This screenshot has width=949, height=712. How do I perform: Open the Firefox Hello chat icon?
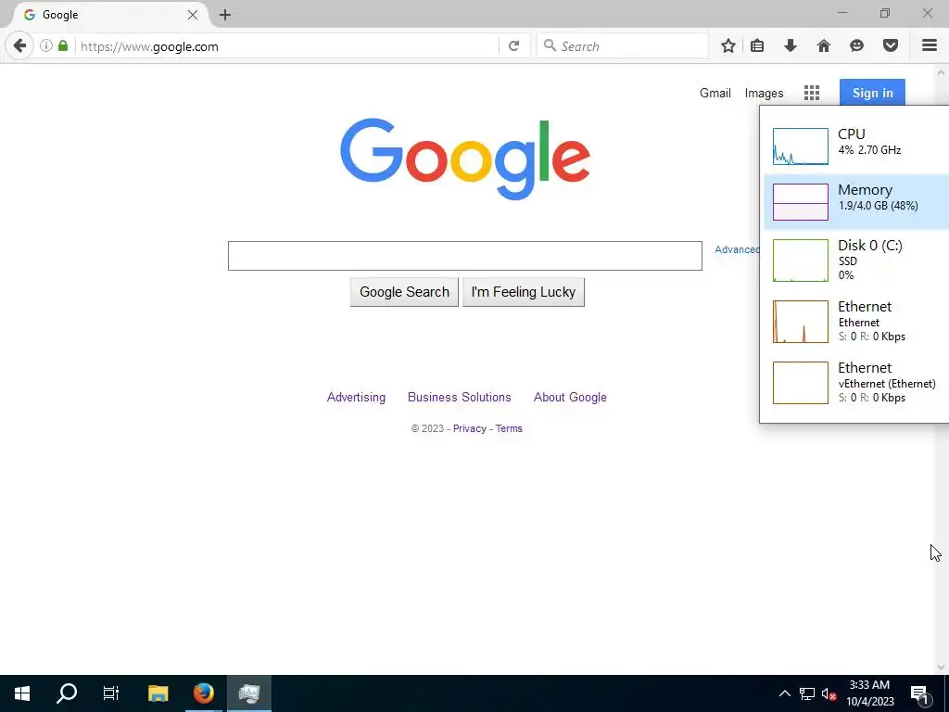click(x=856, y=46)
